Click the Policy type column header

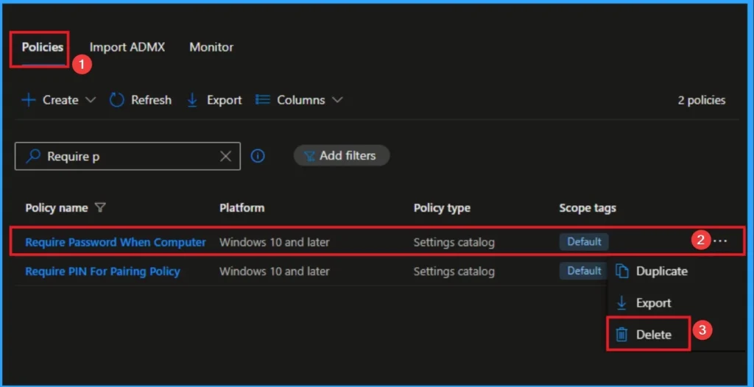click(x=442, y=207)
